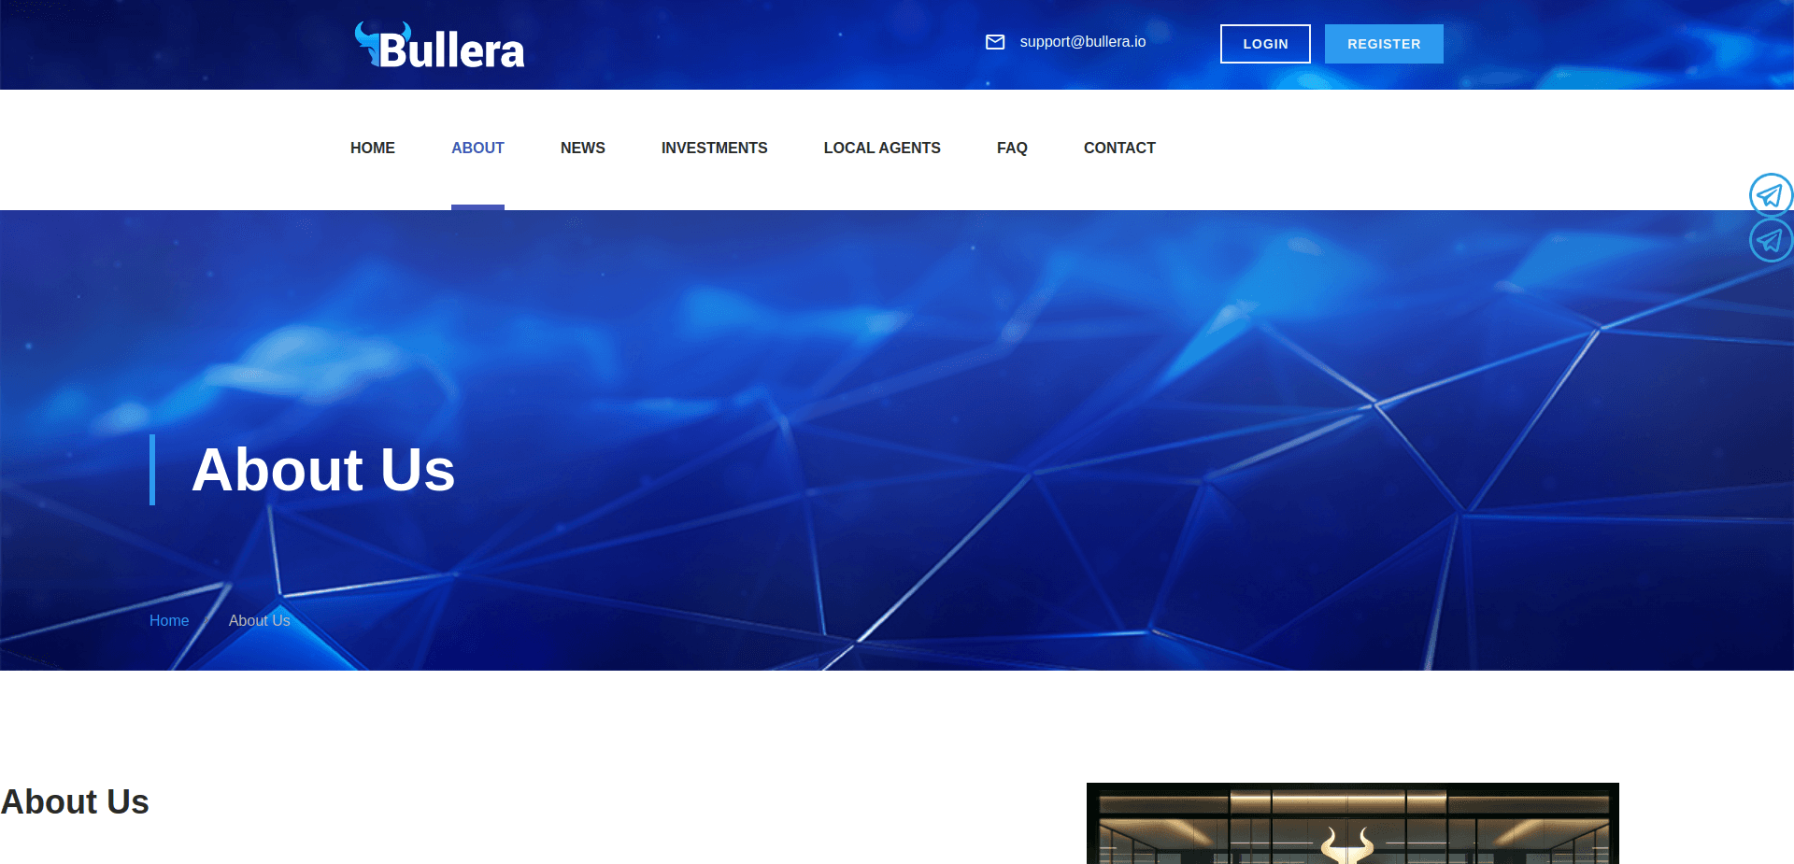Screen dimensions: 1794x864
Task: Open the upper Telegram chat icon
Action: click(1770, 195)
